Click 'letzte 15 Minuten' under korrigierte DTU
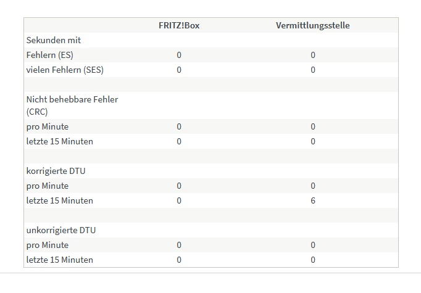Viewport: 421px width, 293px height. [60, 200]
